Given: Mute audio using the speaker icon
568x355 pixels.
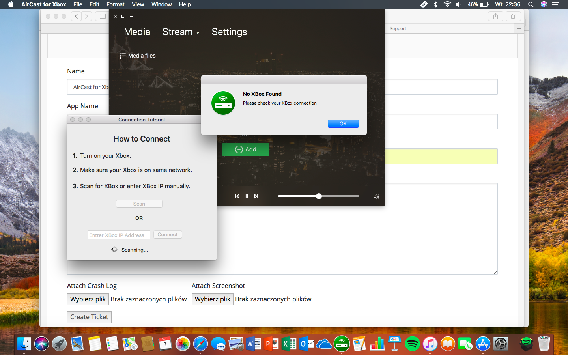Looking at the screenshot, I should tap(376, 196).
